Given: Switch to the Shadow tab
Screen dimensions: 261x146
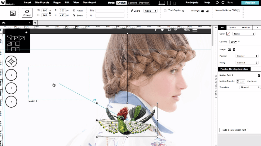Looking at the screenshot, I should 246,28.
